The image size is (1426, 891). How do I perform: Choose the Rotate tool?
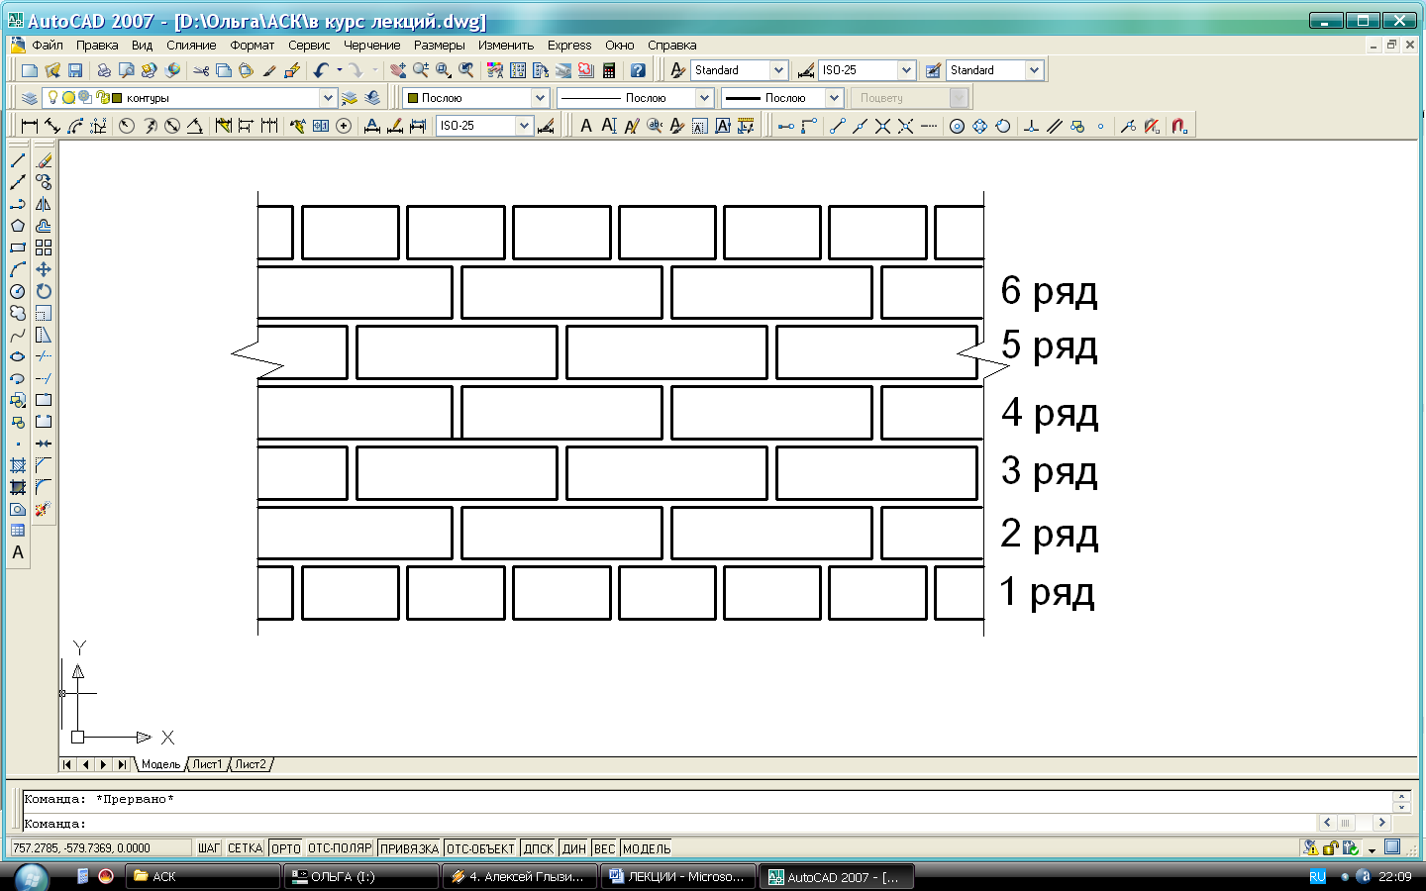44,291
